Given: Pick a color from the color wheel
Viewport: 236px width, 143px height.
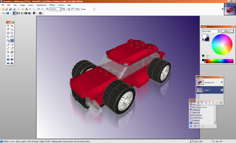Looking at the screenshot, I should tap(222, 44).
